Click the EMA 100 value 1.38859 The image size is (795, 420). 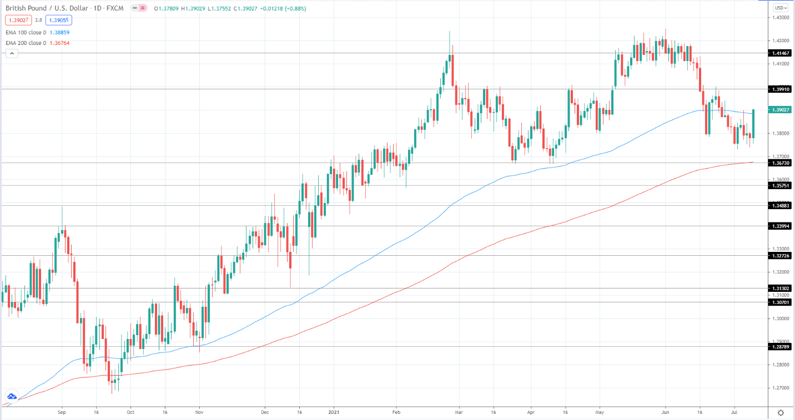click(x=59, y=33)
